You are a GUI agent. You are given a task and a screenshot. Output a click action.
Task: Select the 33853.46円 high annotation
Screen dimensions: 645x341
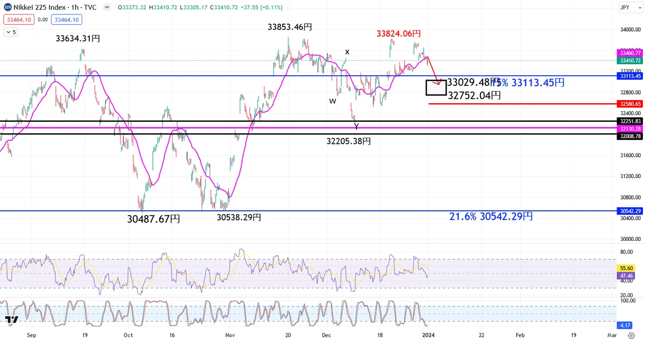290,26
